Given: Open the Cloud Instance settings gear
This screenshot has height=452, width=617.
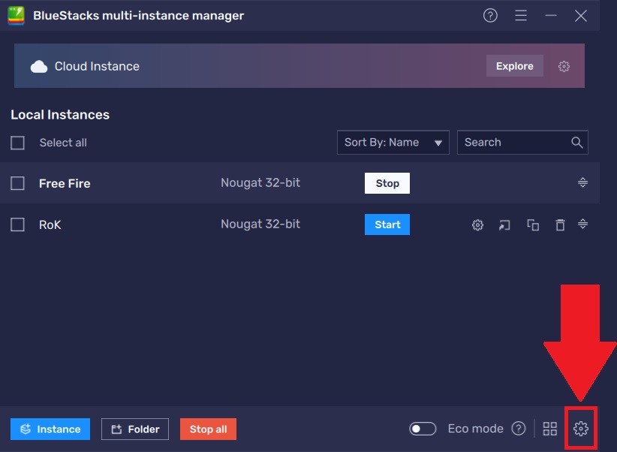Looking at the screenshot, I should [564, 66].
